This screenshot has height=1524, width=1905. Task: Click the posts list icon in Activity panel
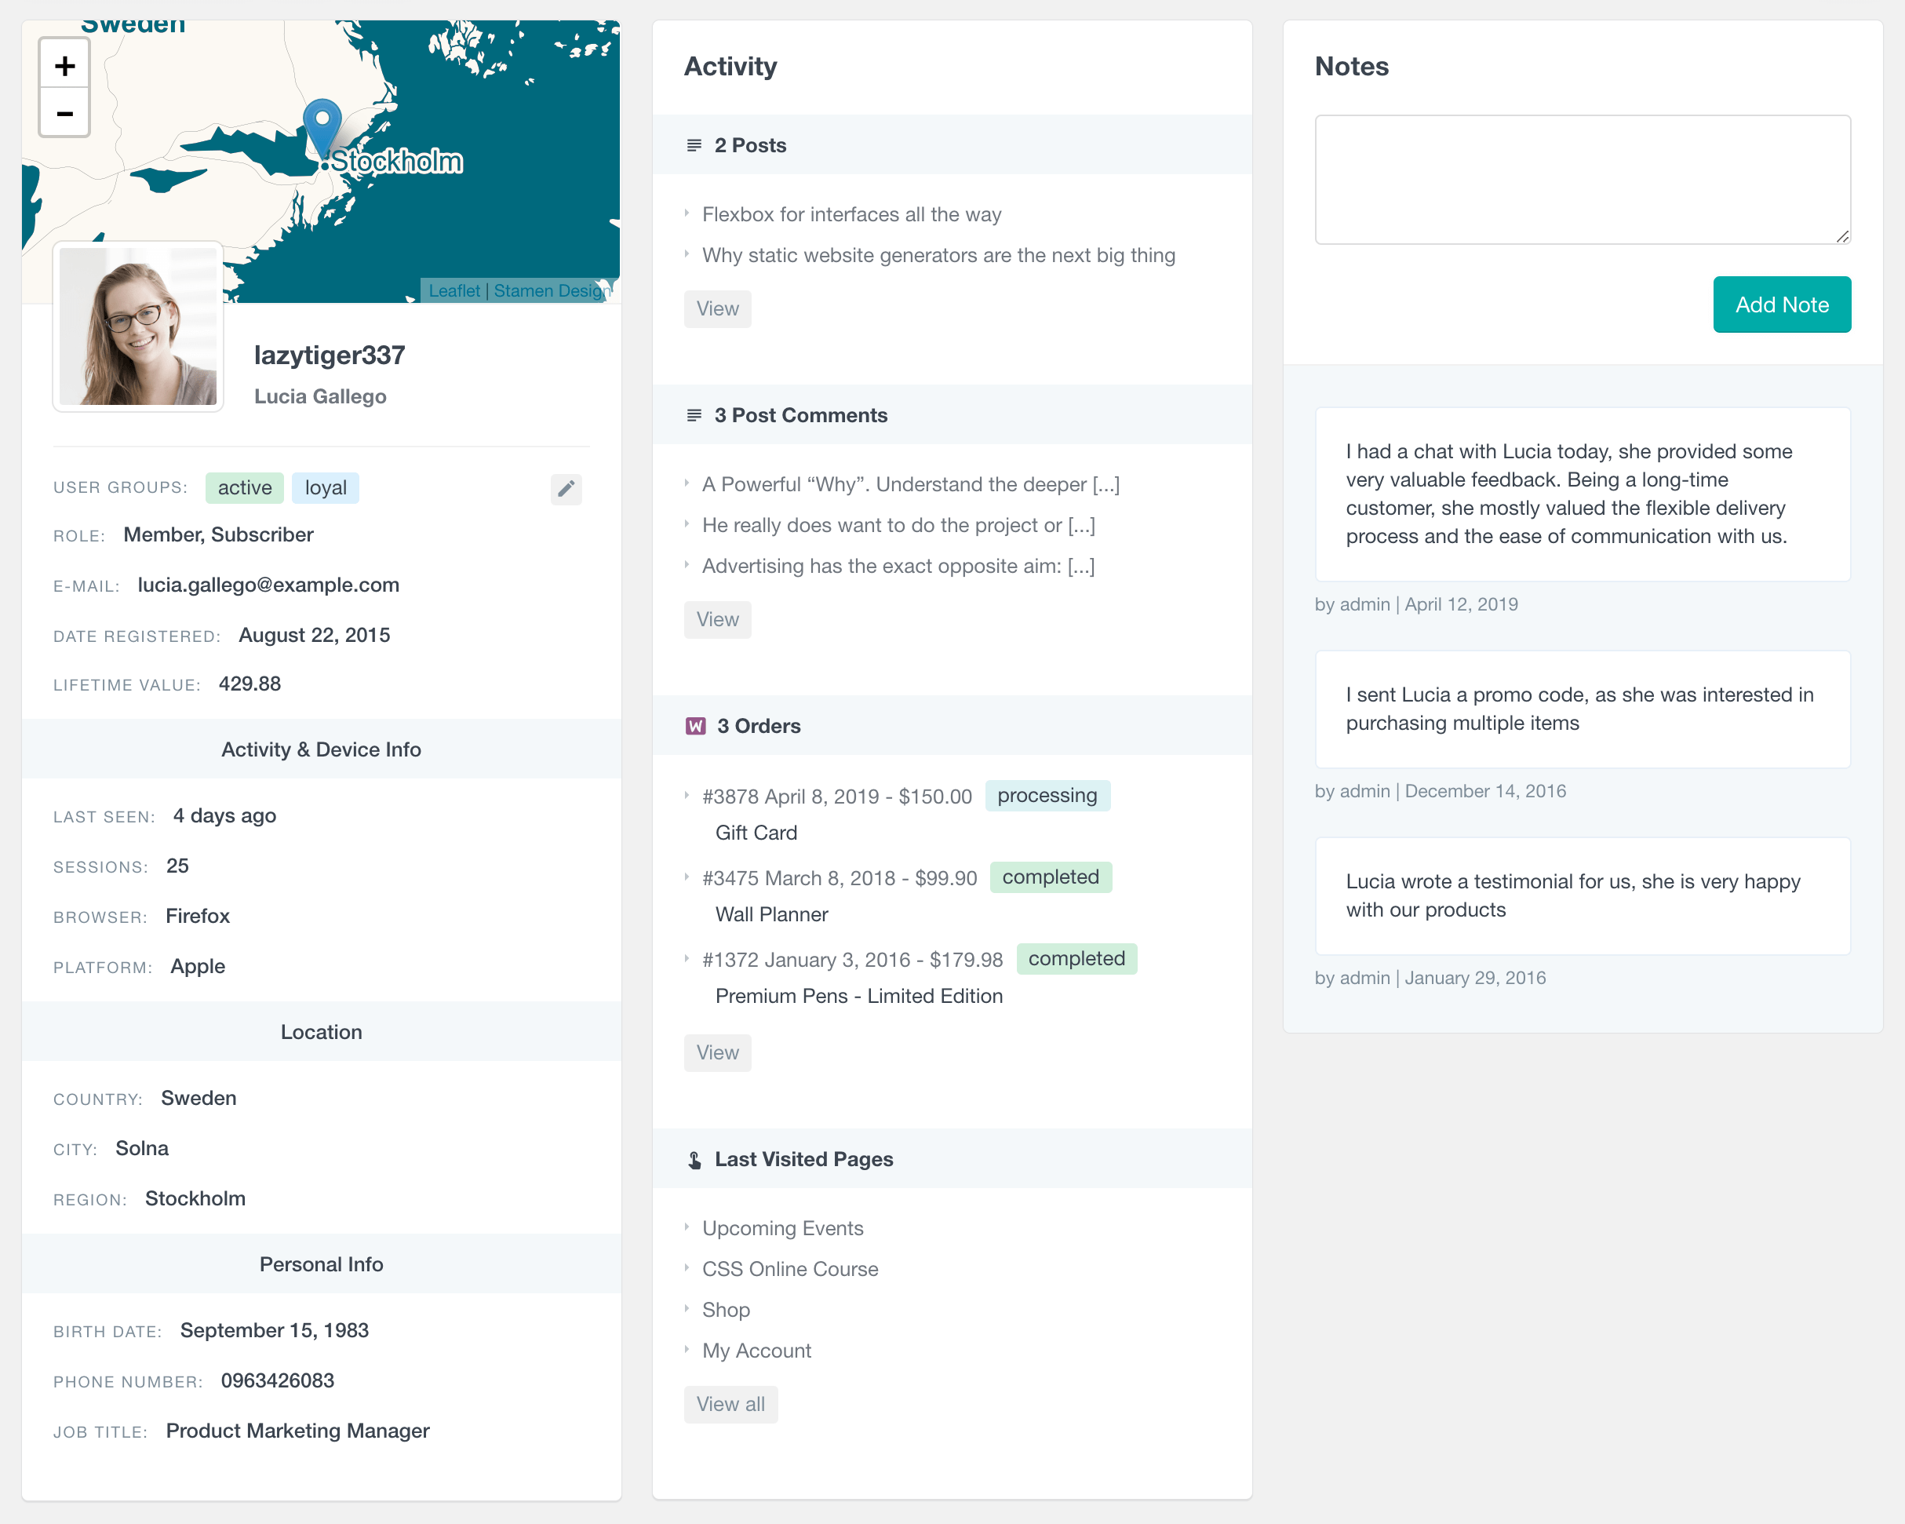pos(695,144)
